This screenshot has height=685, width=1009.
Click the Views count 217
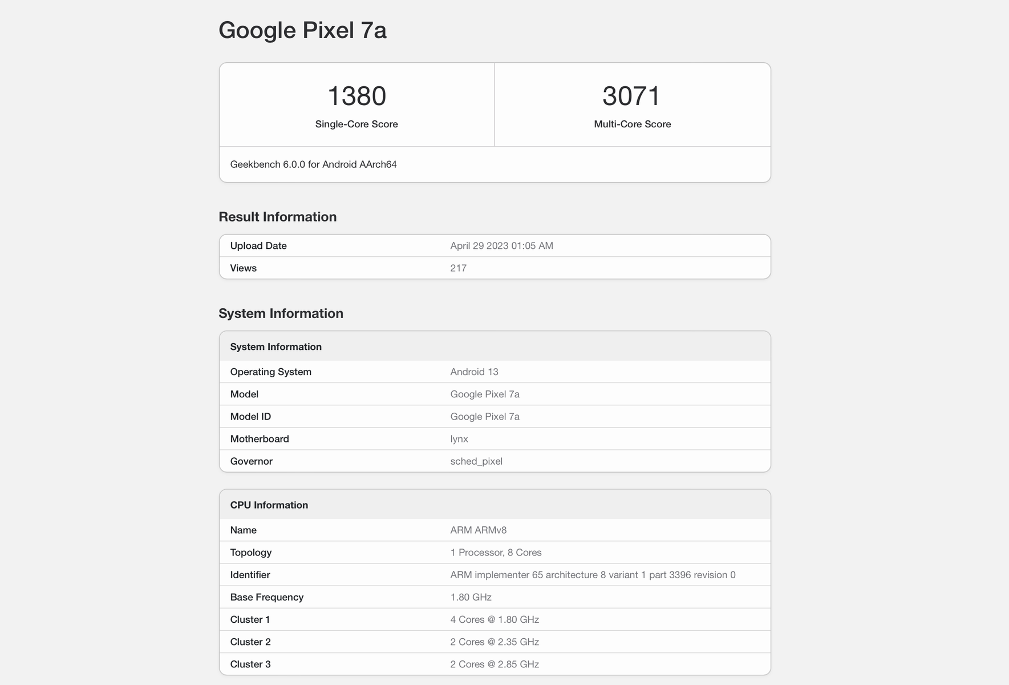458,268
